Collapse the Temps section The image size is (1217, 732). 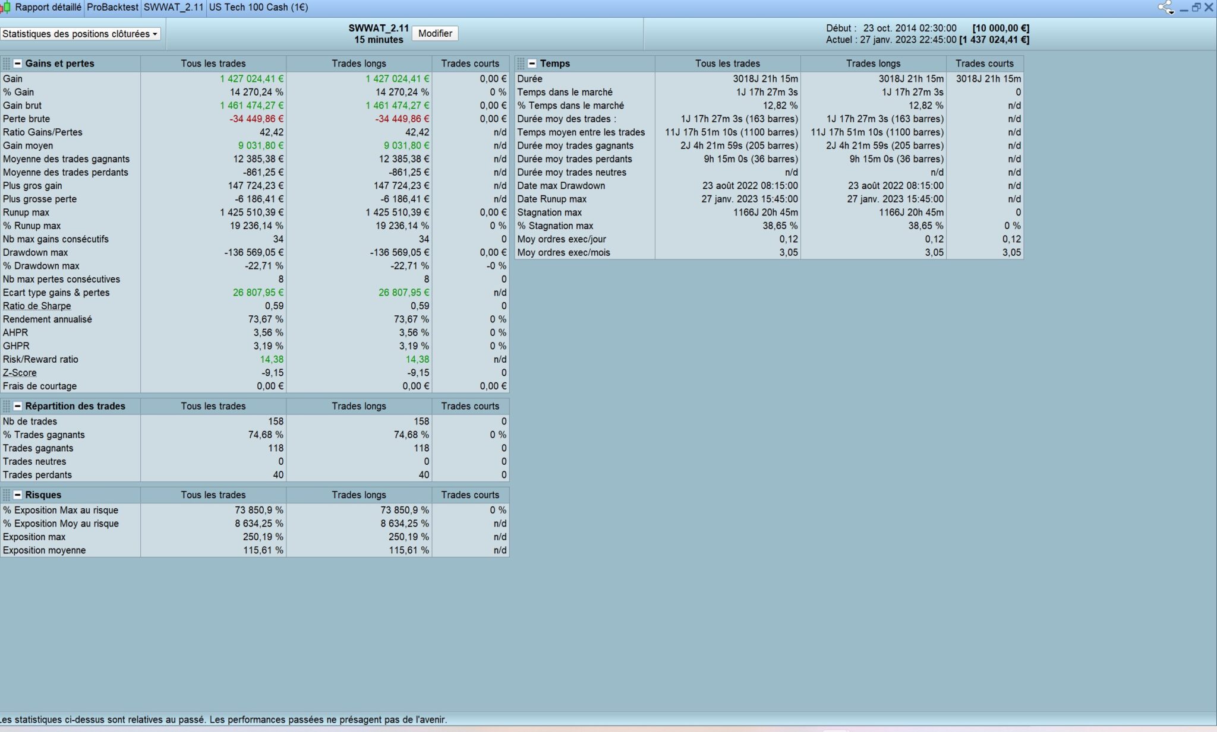(x=532, y=64)
